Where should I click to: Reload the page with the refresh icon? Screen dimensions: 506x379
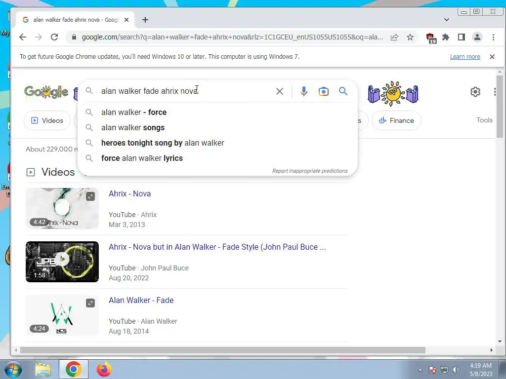pyautogui.click(x=54, y=37)
